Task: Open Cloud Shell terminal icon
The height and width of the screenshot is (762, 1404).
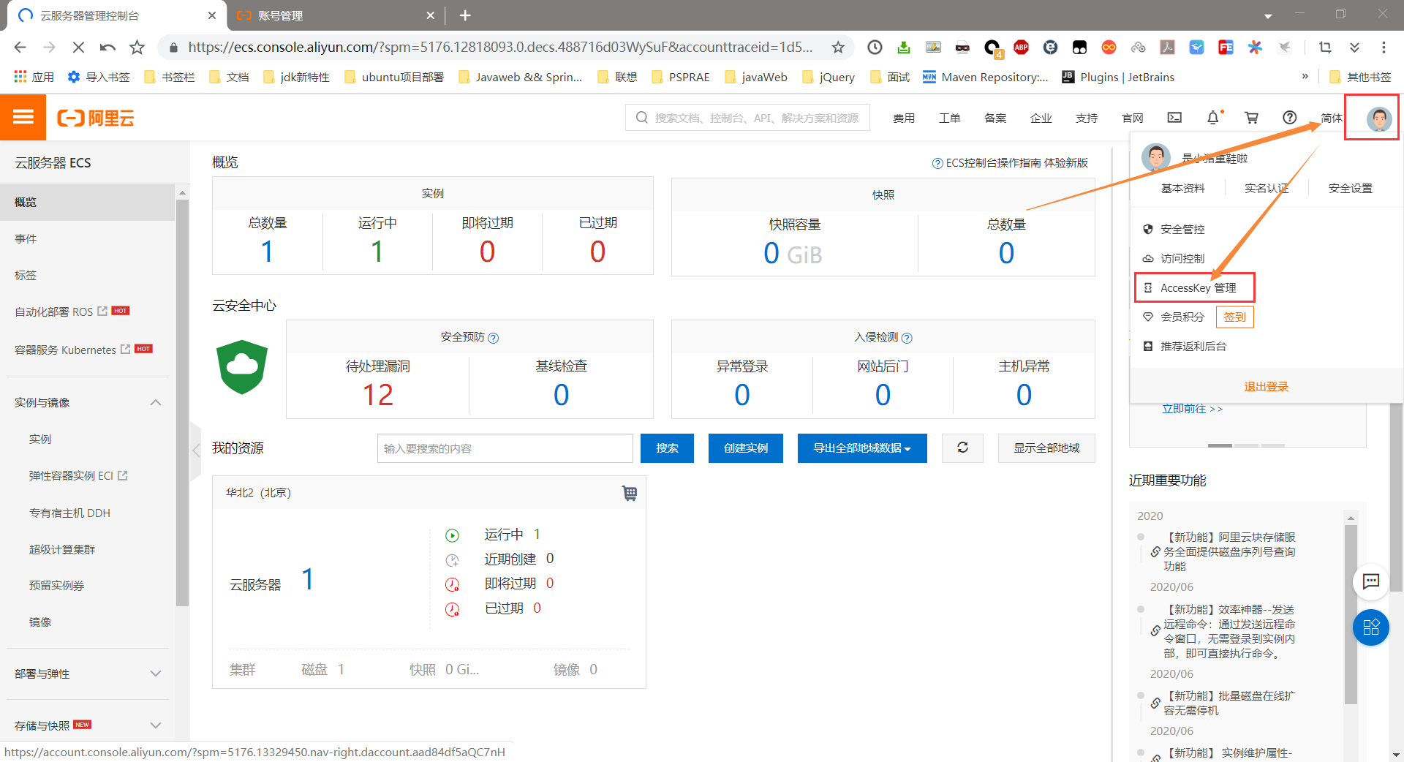Action: coord(1174,118)
